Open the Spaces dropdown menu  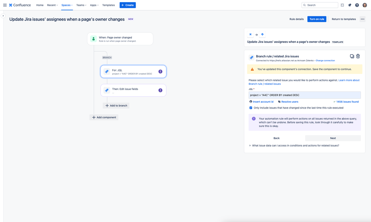point(67,5)
